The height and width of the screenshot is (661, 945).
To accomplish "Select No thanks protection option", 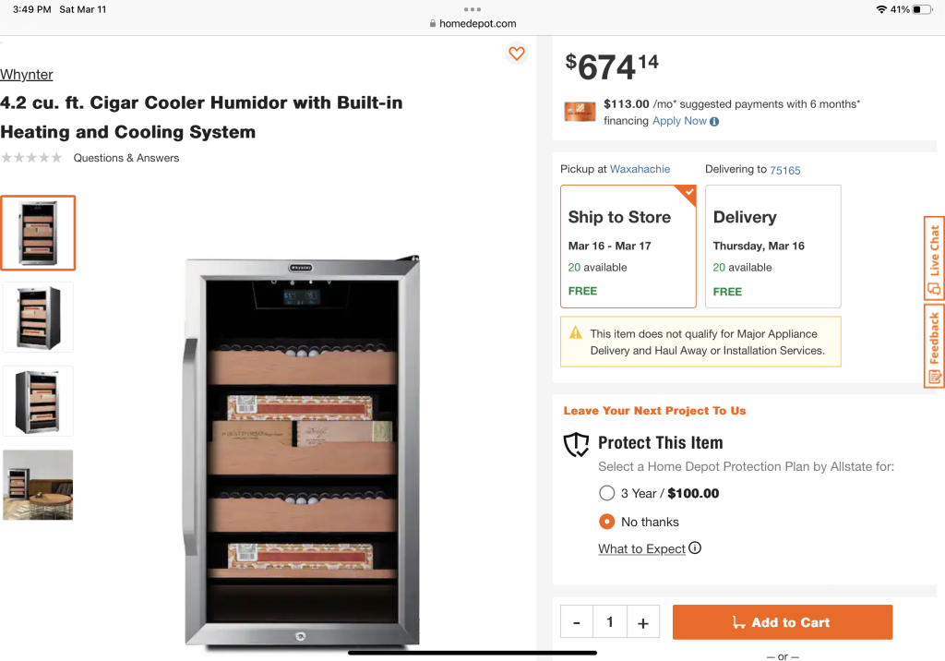I will [x=606, y=522].
